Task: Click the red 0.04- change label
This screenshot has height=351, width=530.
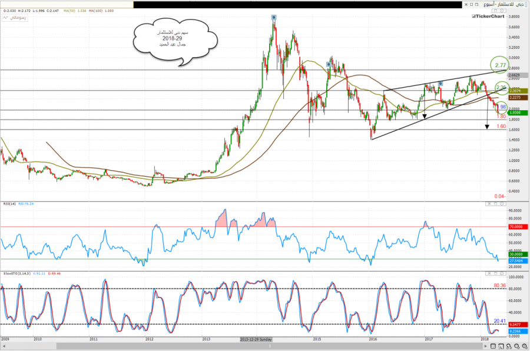Action: 499,197
